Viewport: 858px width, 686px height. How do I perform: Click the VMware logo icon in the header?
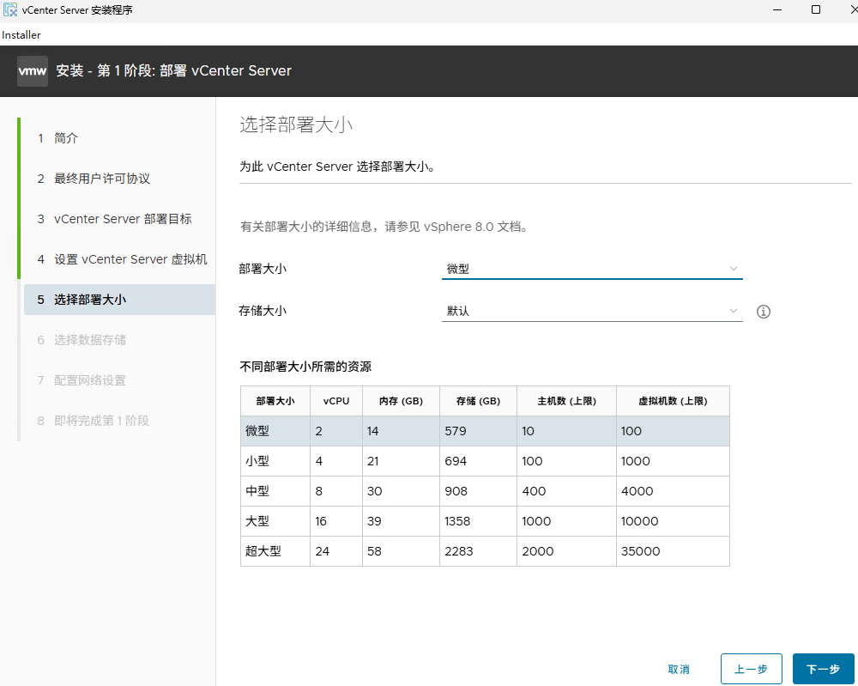pyautogui.click(x=32, y=70)
